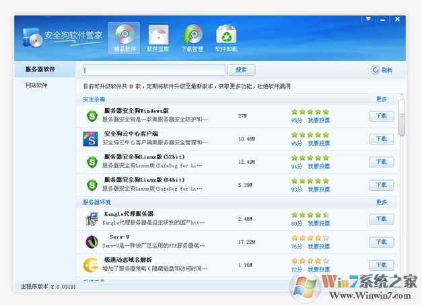Click the 安全狗云中心客户端 title text

click(x=131, y=134)
